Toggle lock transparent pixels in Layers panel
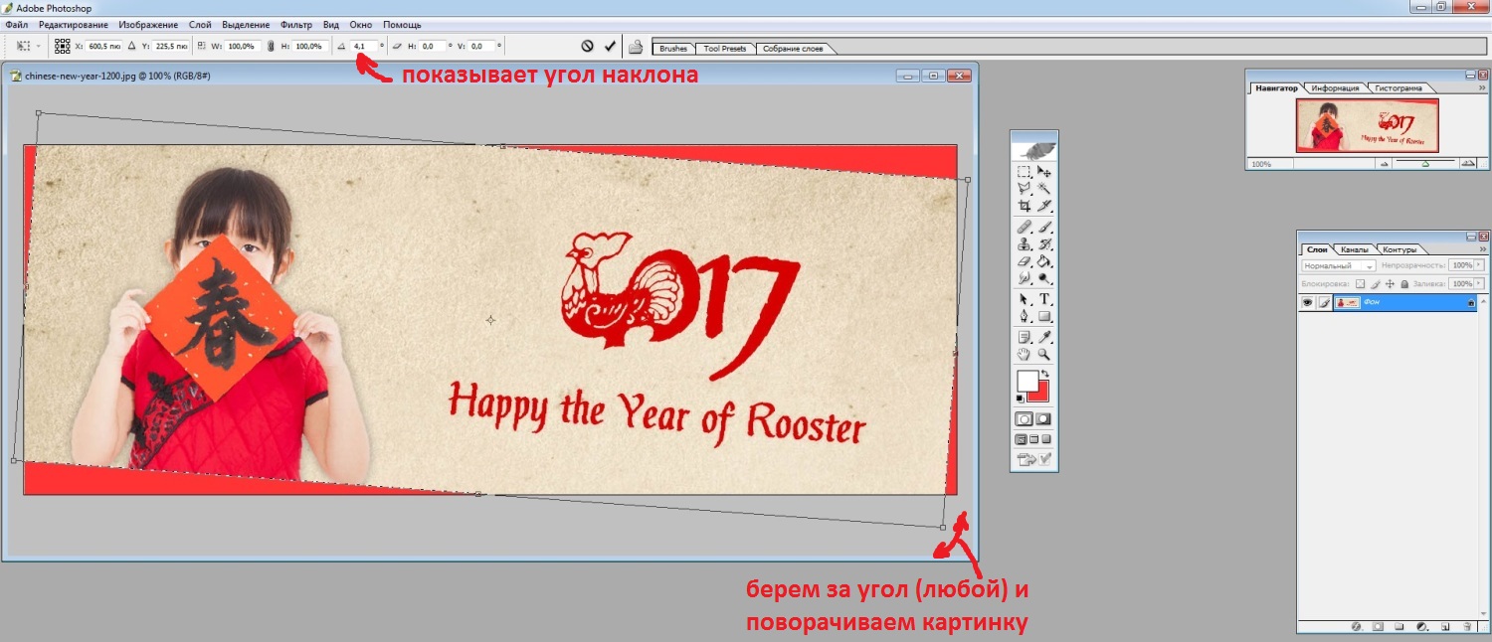Viewport: 1492px width, 642px height. 1361,284
